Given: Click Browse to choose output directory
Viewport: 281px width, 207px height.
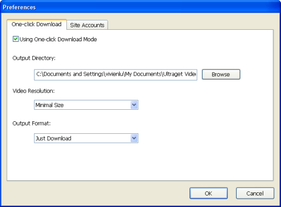Looking at the screenshot, I should (221, 74).
